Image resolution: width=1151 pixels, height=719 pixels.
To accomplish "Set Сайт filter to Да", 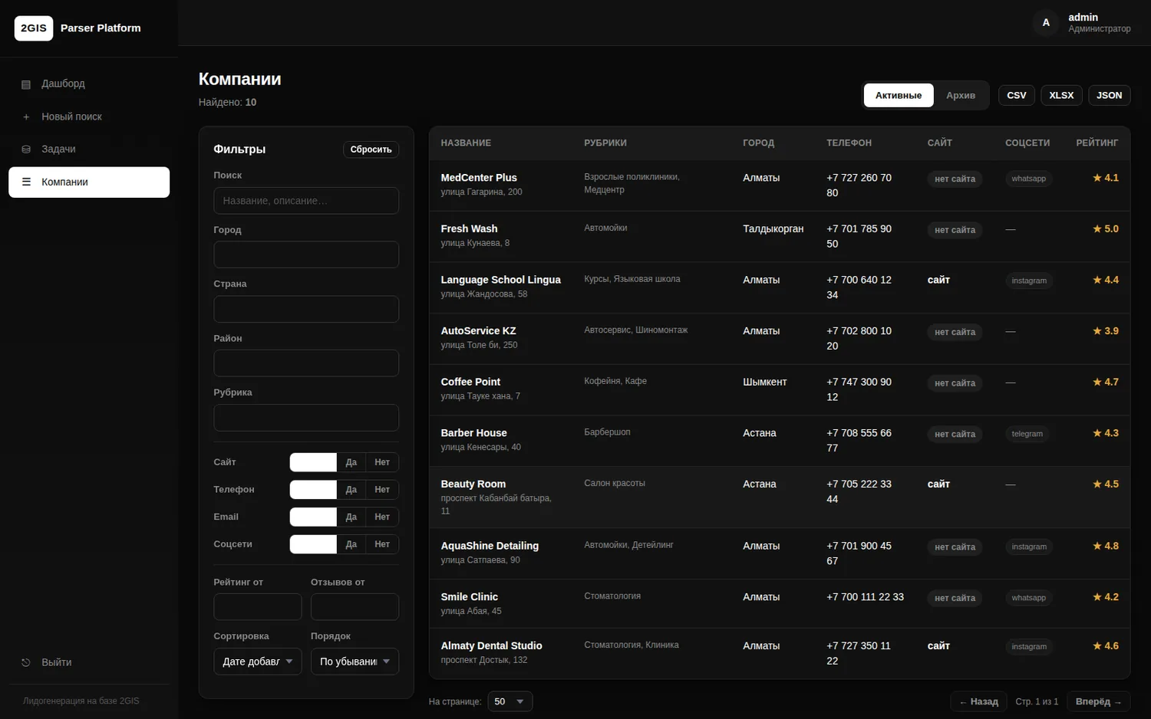I will (x=351, y=462).
